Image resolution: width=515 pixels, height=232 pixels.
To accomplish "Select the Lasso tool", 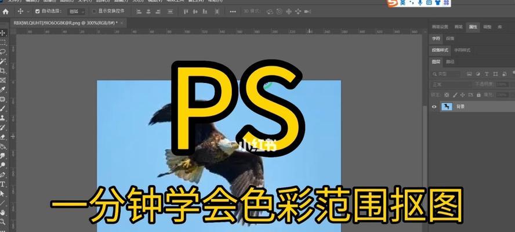I will [x=3, y=52].
